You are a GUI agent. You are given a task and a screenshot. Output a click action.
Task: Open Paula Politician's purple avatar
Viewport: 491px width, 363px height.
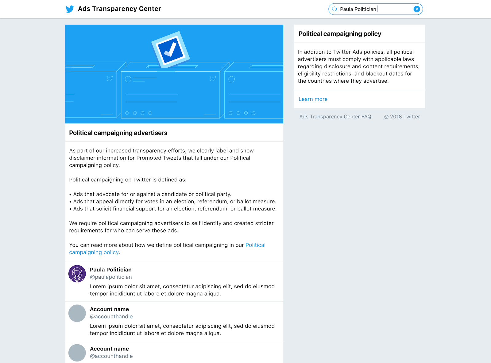click(x=77, y=274)
